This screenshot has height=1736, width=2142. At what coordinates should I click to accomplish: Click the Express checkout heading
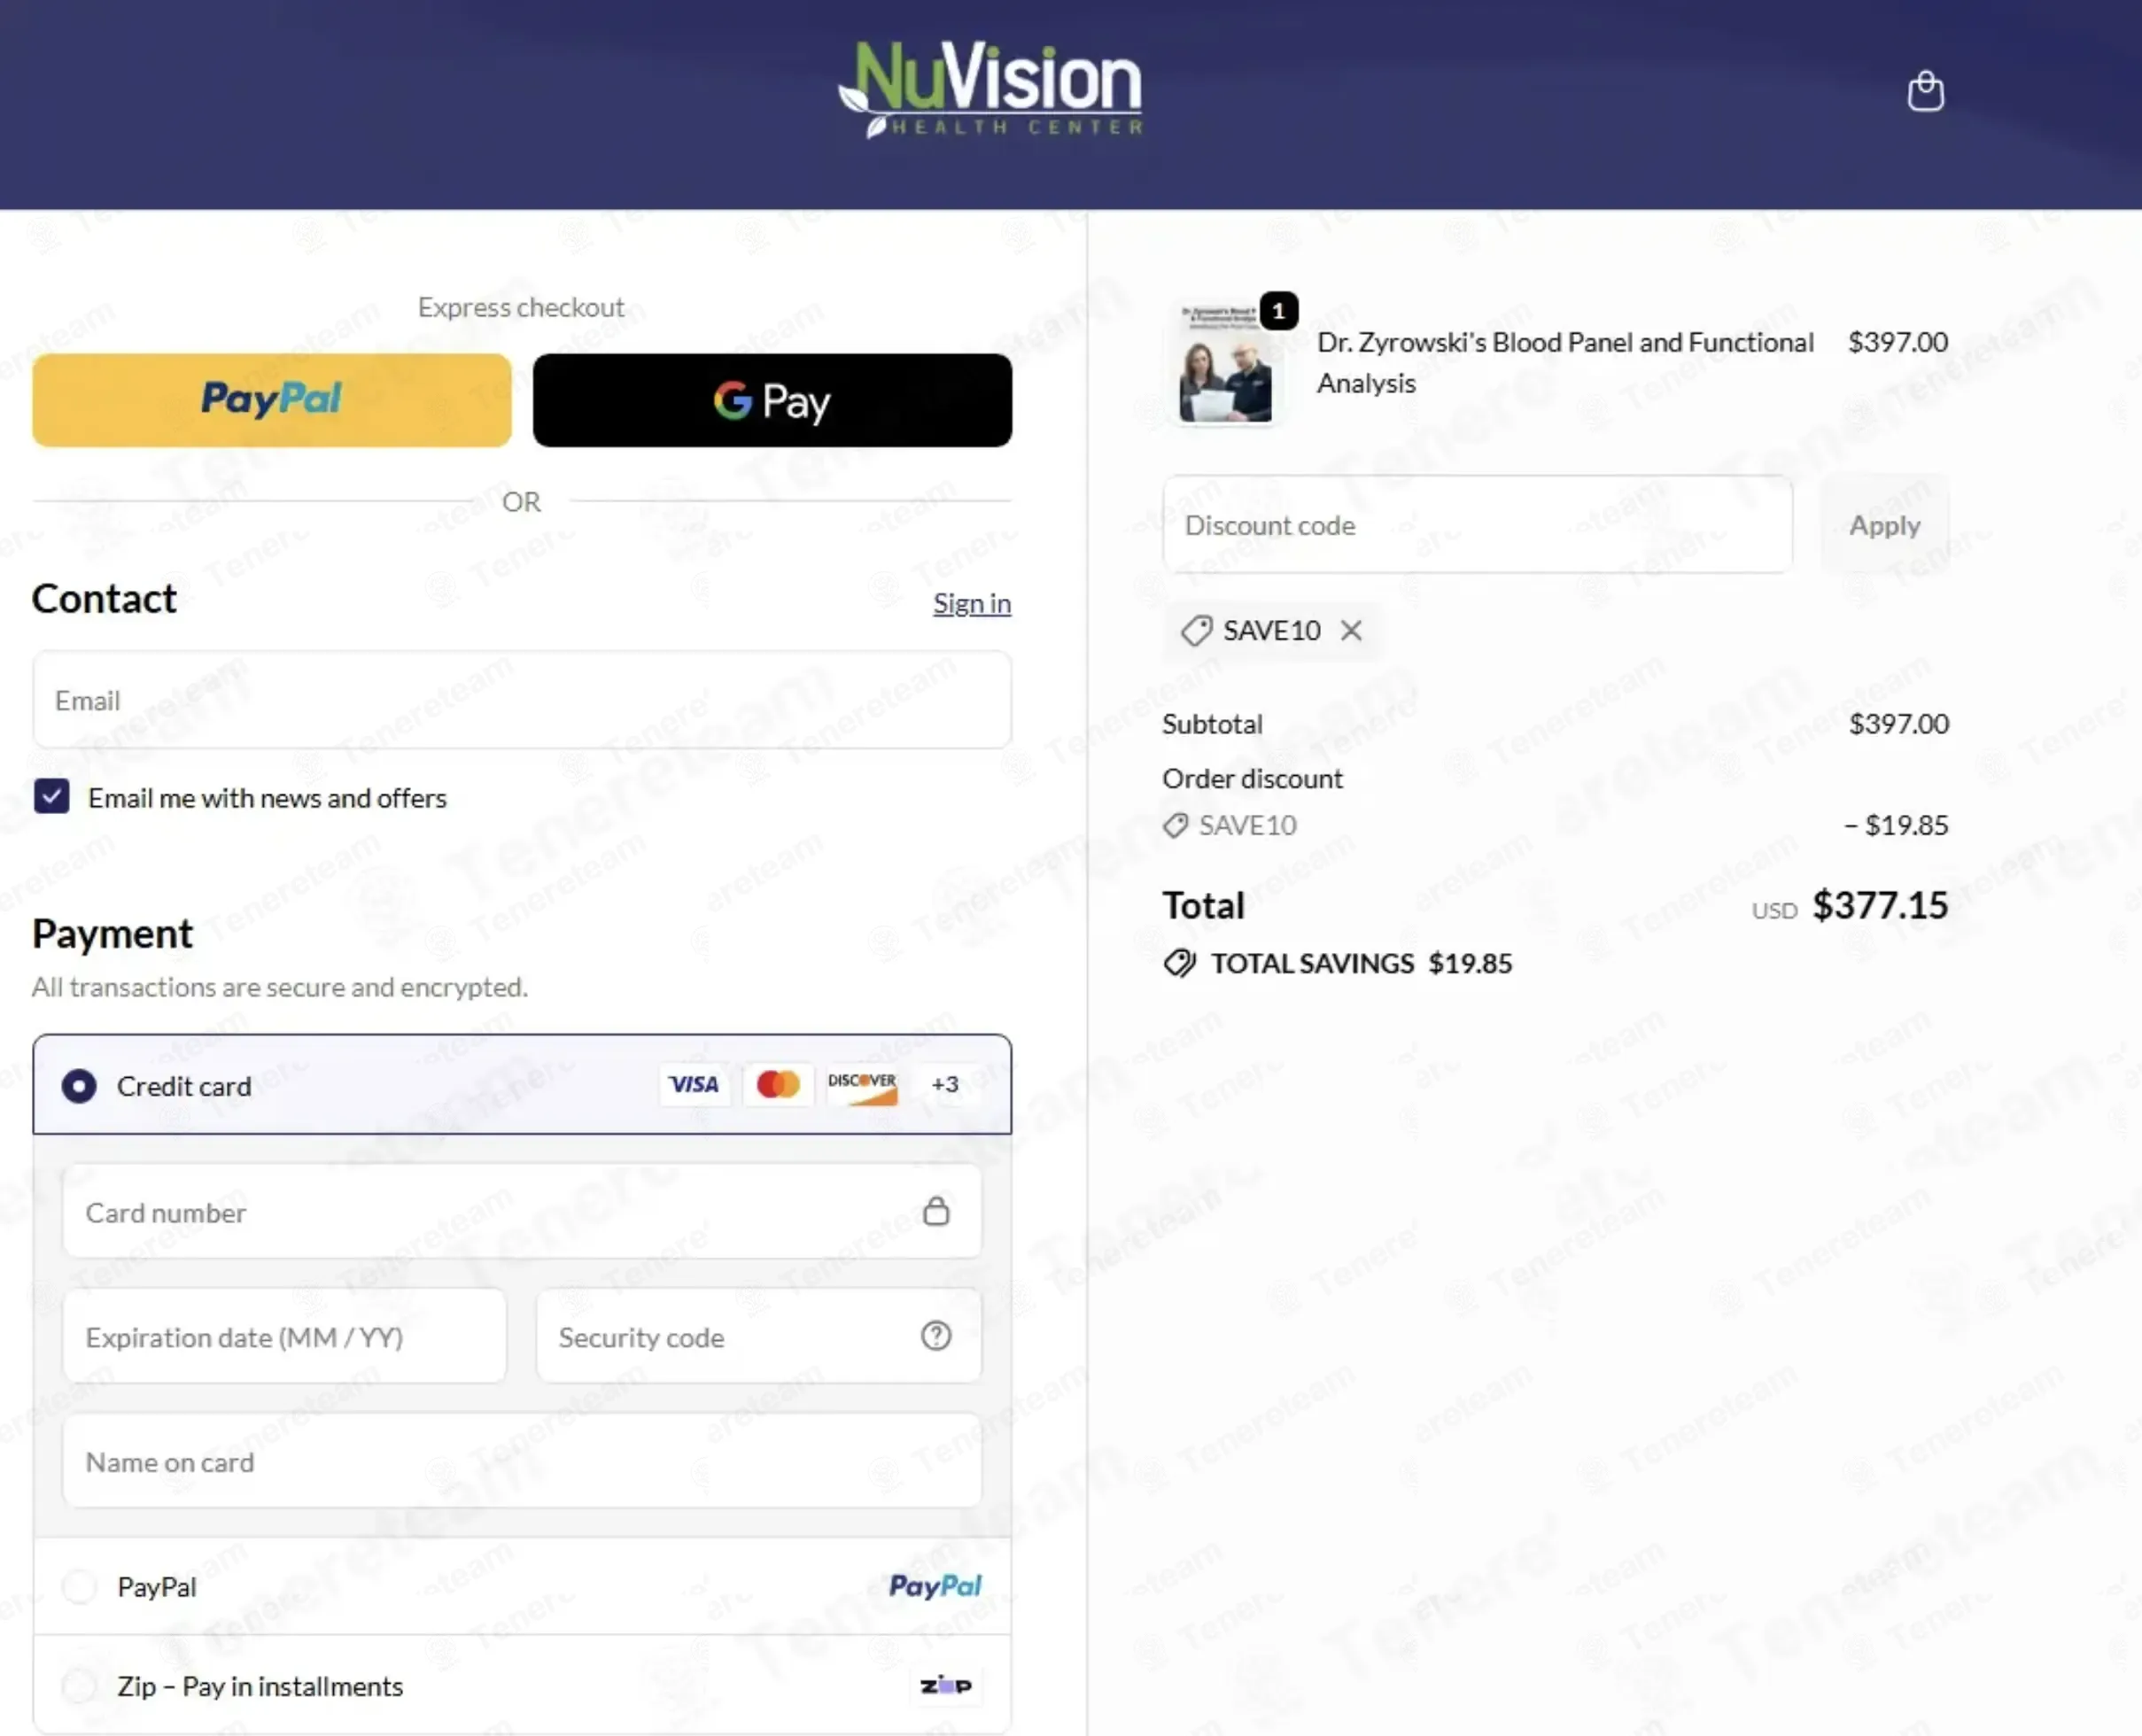521,307
